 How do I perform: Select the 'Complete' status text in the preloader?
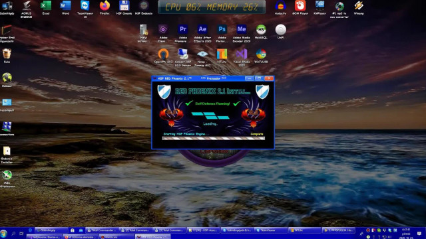[x=257, y=134]
